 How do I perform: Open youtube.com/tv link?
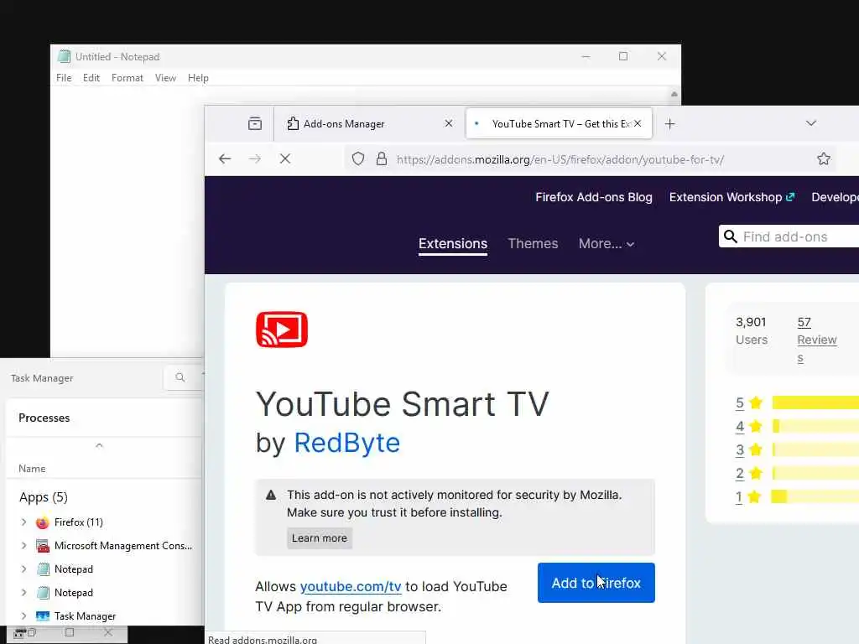[x=351, y=586]
